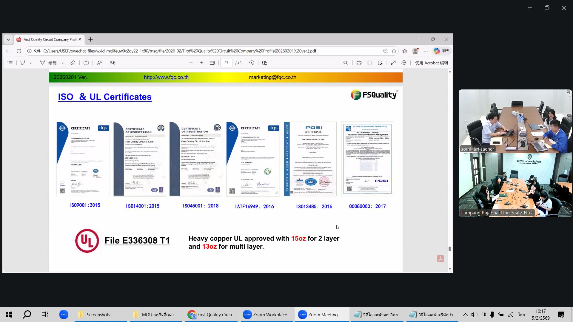Screen dimensions: 573x322
Task: Open PDF viewer settings gear
Action: pos(404,63)
